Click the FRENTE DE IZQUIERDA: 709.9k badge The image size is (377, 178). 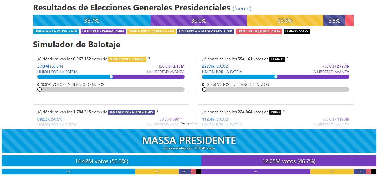click(259, 31)
